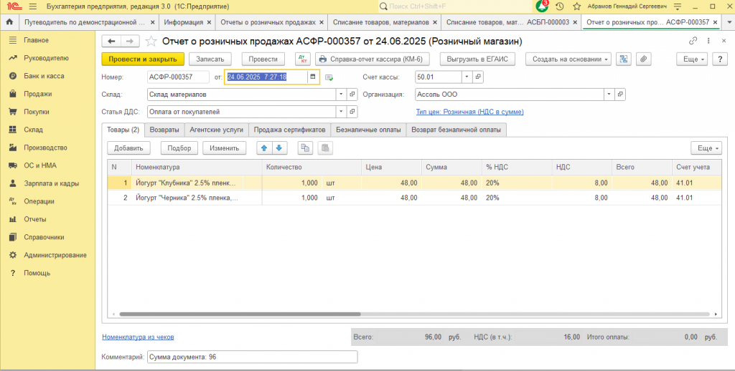Click the Подбор button

click(x=179, y=148)
